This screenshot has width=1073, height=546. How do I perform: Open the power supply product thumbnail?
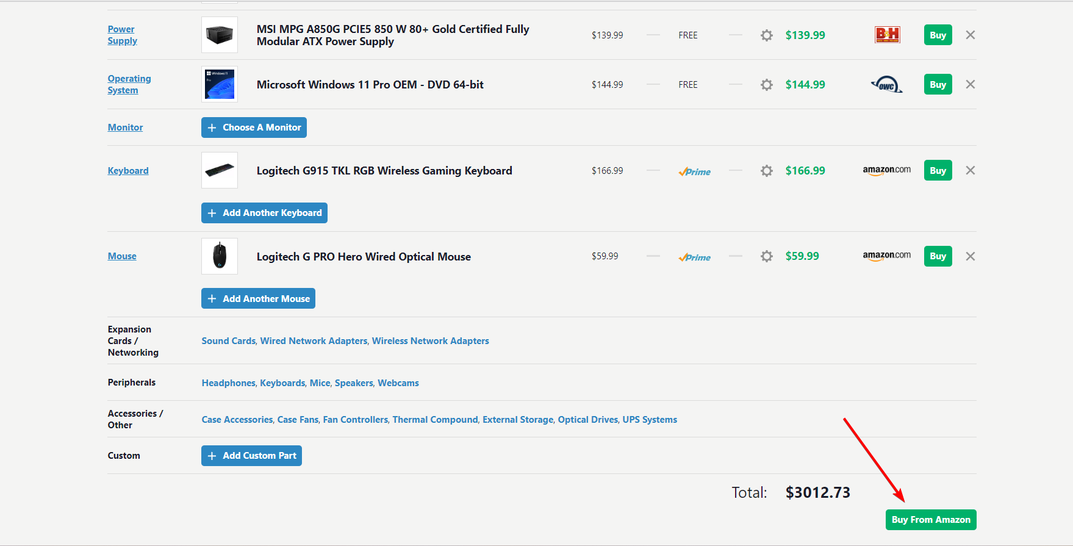220,35
